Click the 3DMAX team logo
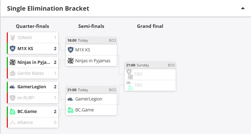251x134 pixels. tap(13, 38)
